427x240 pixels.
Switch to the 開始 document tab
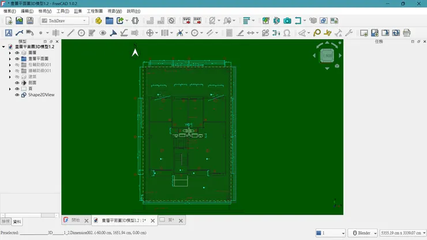[x=76, y=220]
